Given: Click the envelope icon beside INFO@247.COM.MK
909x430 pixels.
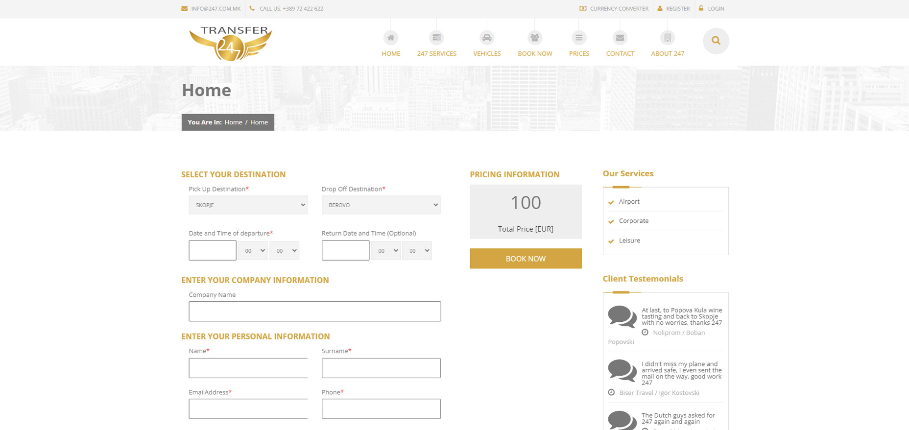Looking at the screenshot, I should tap(185, 8).
